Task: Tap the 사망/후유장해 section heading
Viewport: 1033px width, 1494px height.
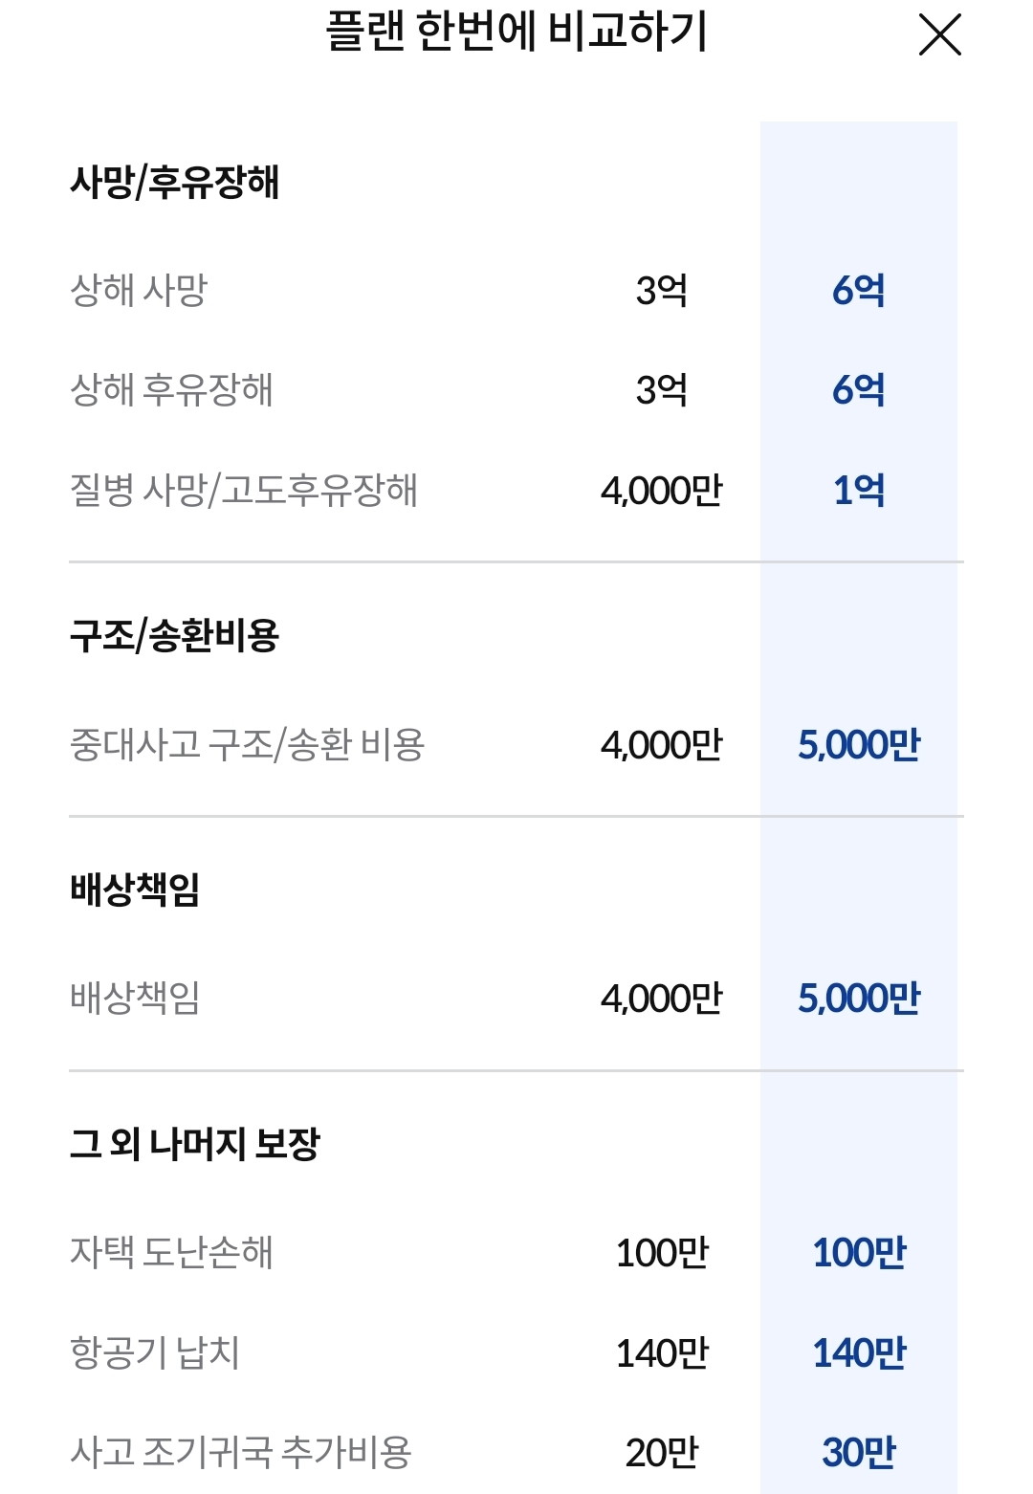Action: point(174,182)
